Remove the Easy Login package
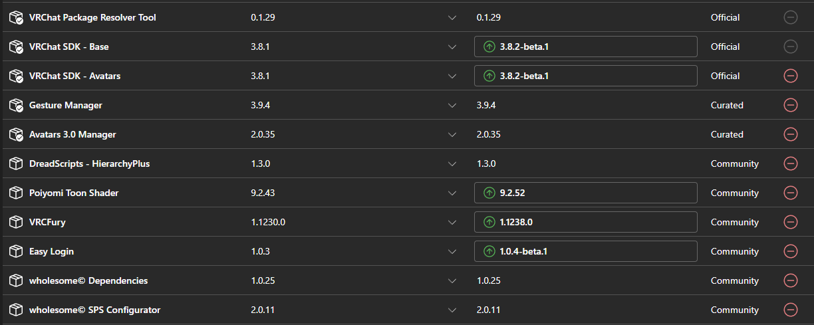Screen dimensions: 814x325 (791, 251)
